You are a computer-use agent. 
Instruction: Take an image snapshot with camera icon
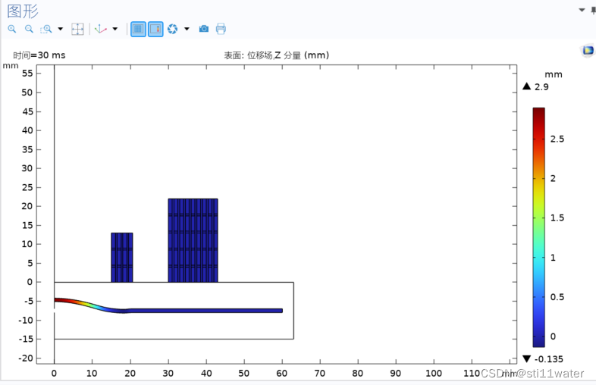(x=204, y=29)
